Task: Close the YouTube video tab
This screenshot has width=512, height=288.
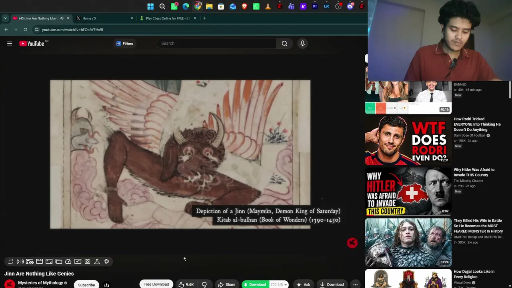Action: [x=68, y=18]
